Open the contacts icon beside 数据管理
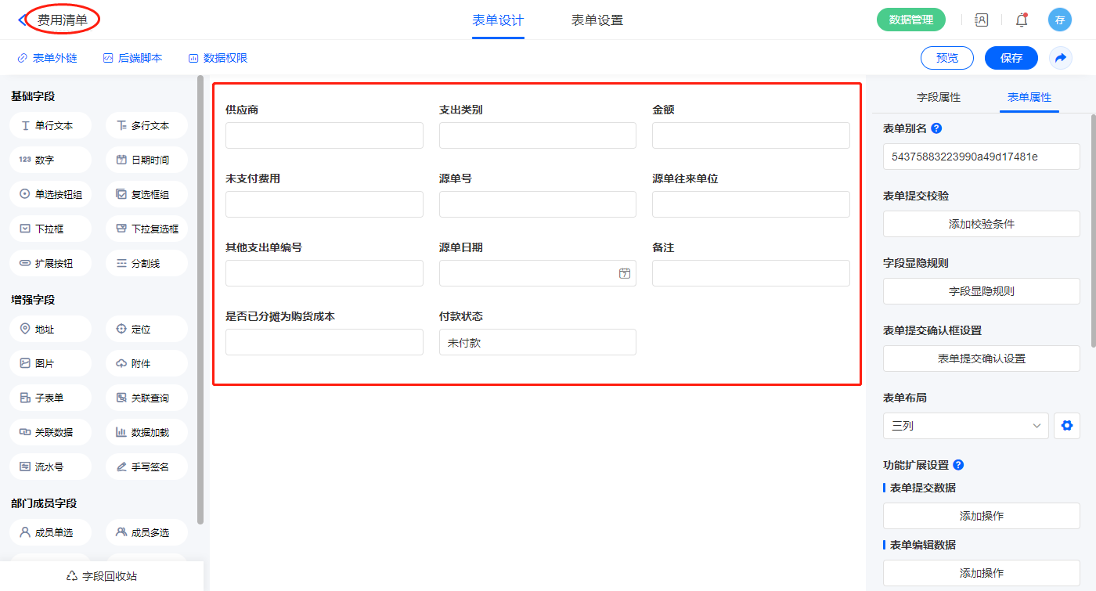Image resolution: width=1096 pixels, height=591 pixels. 981,20
